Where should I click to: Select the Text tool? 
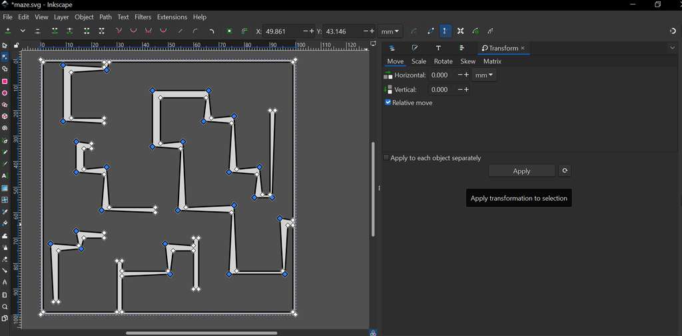pyautogui.click(x=5, y=176)
